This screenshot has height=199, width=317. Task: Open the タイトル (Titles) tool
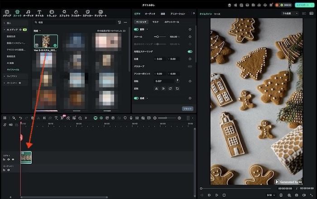39,13
